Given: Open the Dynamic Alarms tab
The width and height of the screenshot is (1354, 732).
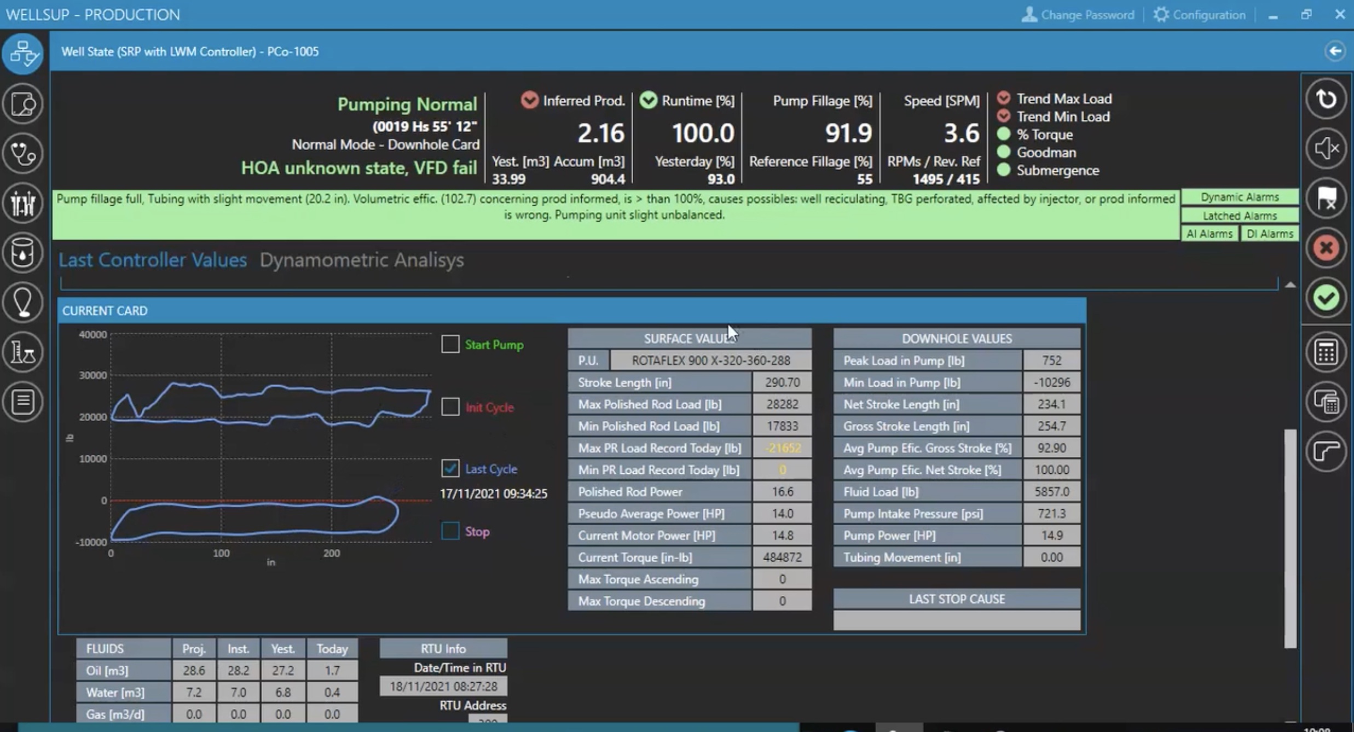Looking at the screenshot, I should [x=1240, y=197].
